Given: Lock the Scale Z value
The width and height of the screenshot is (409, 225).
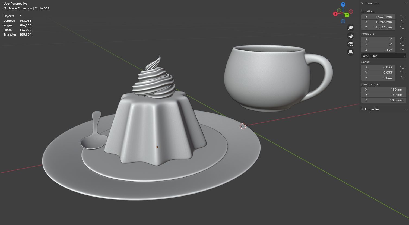Looking at the screenshot, I should coord(402,78).
